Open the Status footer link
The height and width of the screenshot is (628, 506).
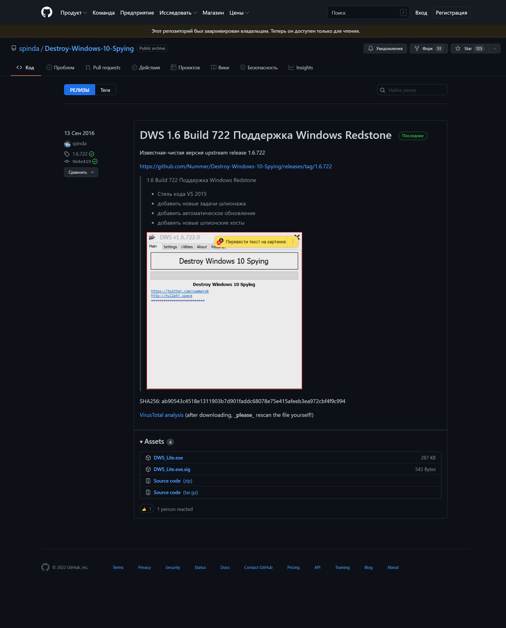pos(200,567)
